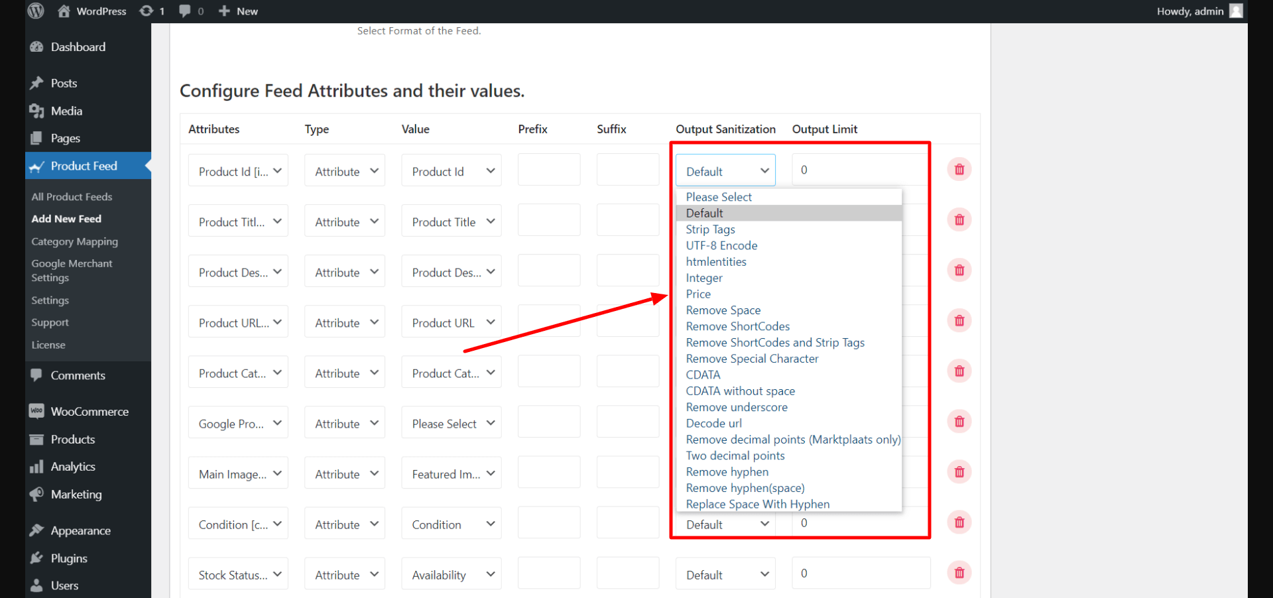Open the Support submenu link
This screenshot has height=598, width=1273.
click(x=50, y=323)
